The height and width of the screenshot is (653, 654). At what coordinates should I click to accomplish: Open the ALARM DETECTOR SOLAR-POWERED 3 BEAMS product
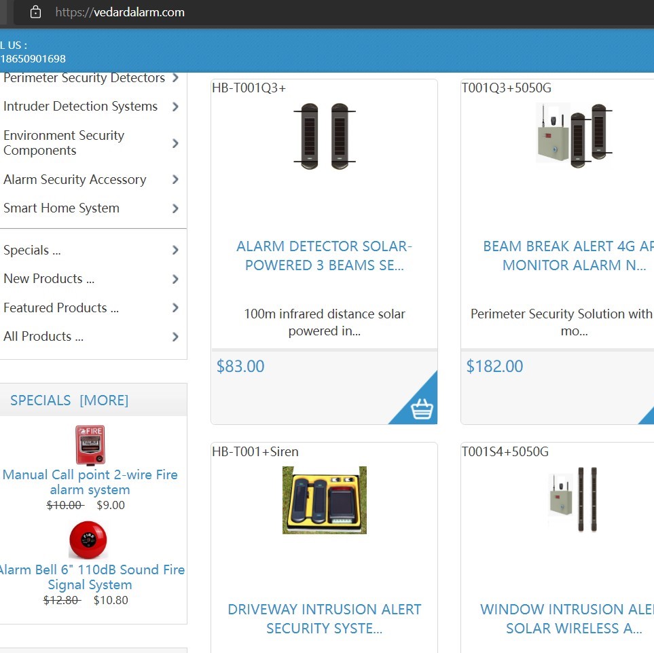pos(324,255)
